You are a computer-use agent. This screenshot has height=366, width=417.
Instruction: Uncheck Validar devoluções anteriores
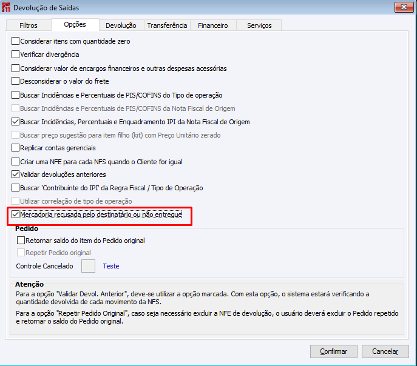[x=15, y=175]
